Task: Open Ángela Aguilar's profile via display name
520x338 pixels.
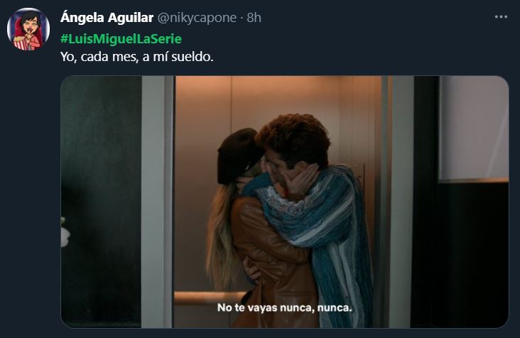Action: 107,18
